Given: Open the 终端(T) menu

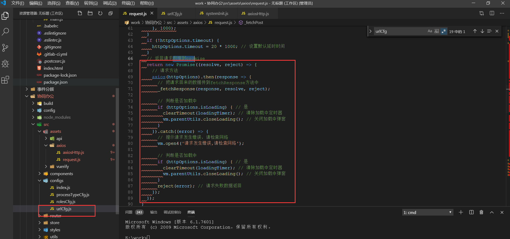Looking at the screenshot, I should (128, 3).
